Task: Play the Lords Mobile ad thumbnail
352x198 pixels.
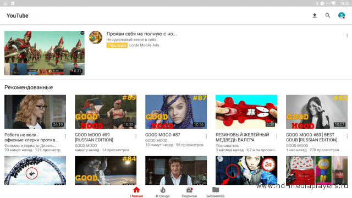Action: [45, 53]
